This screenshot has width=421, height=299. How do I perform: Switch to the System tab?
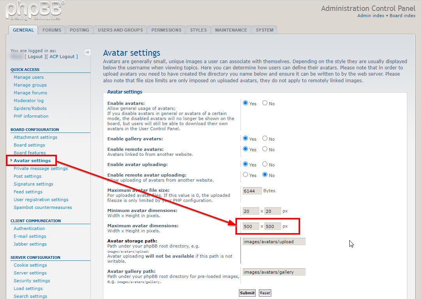coord(264,30)
